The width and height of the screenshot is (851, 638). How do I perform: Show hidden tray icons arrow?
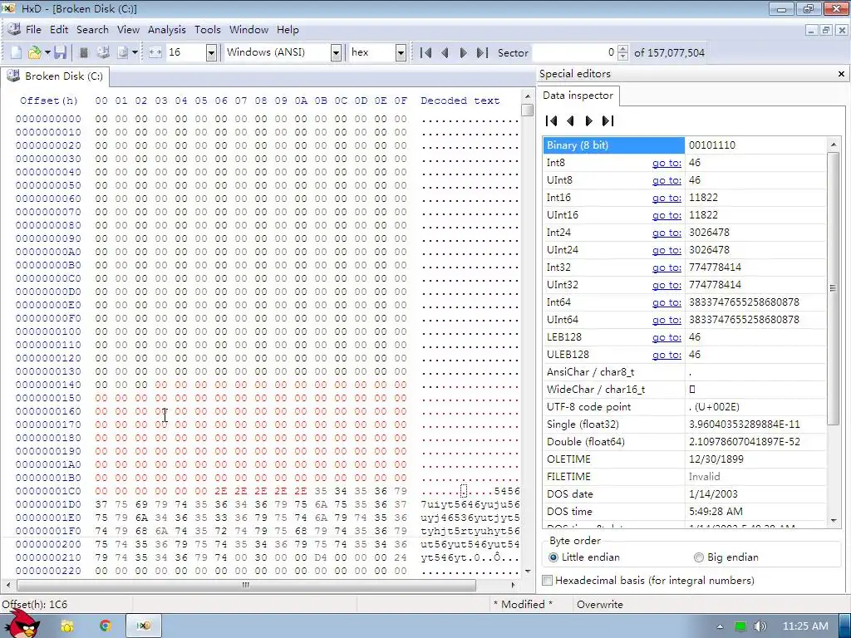click(x=720, y=626)
